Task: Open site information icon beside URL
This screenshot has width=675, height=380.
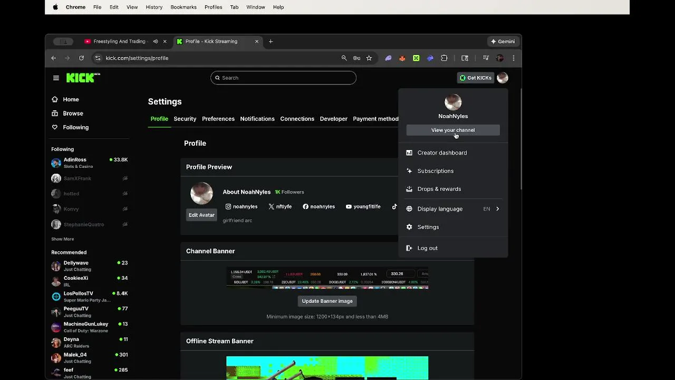Action: tap(98, 58)
